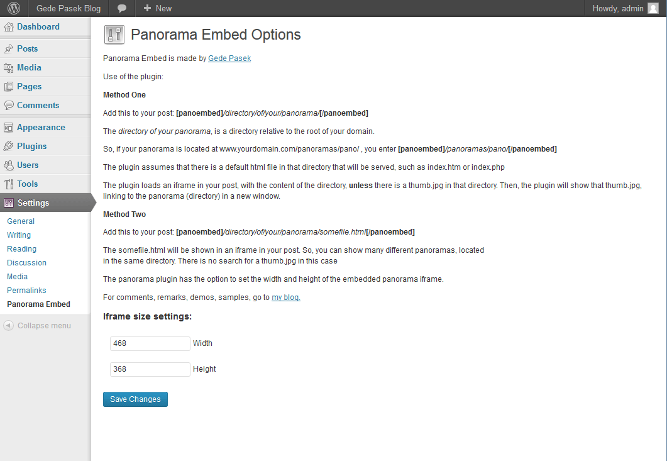
Task: Click the Plugins plug icon
Action: click(x=9, y=146)
